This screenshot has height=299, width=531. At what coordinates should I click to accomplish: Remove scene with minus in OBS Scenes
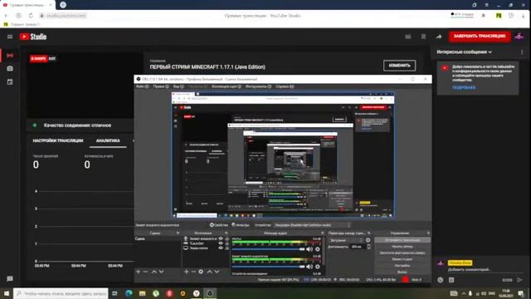pos(145,272)
